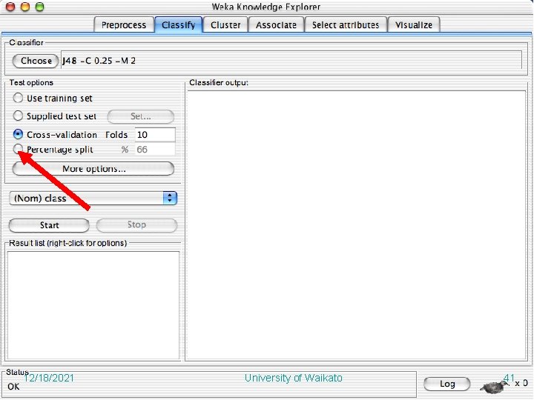Choose the Percentage split radio button
Image resolution: width=534 pixels, height=400 pixels.
tap(18, 149)
